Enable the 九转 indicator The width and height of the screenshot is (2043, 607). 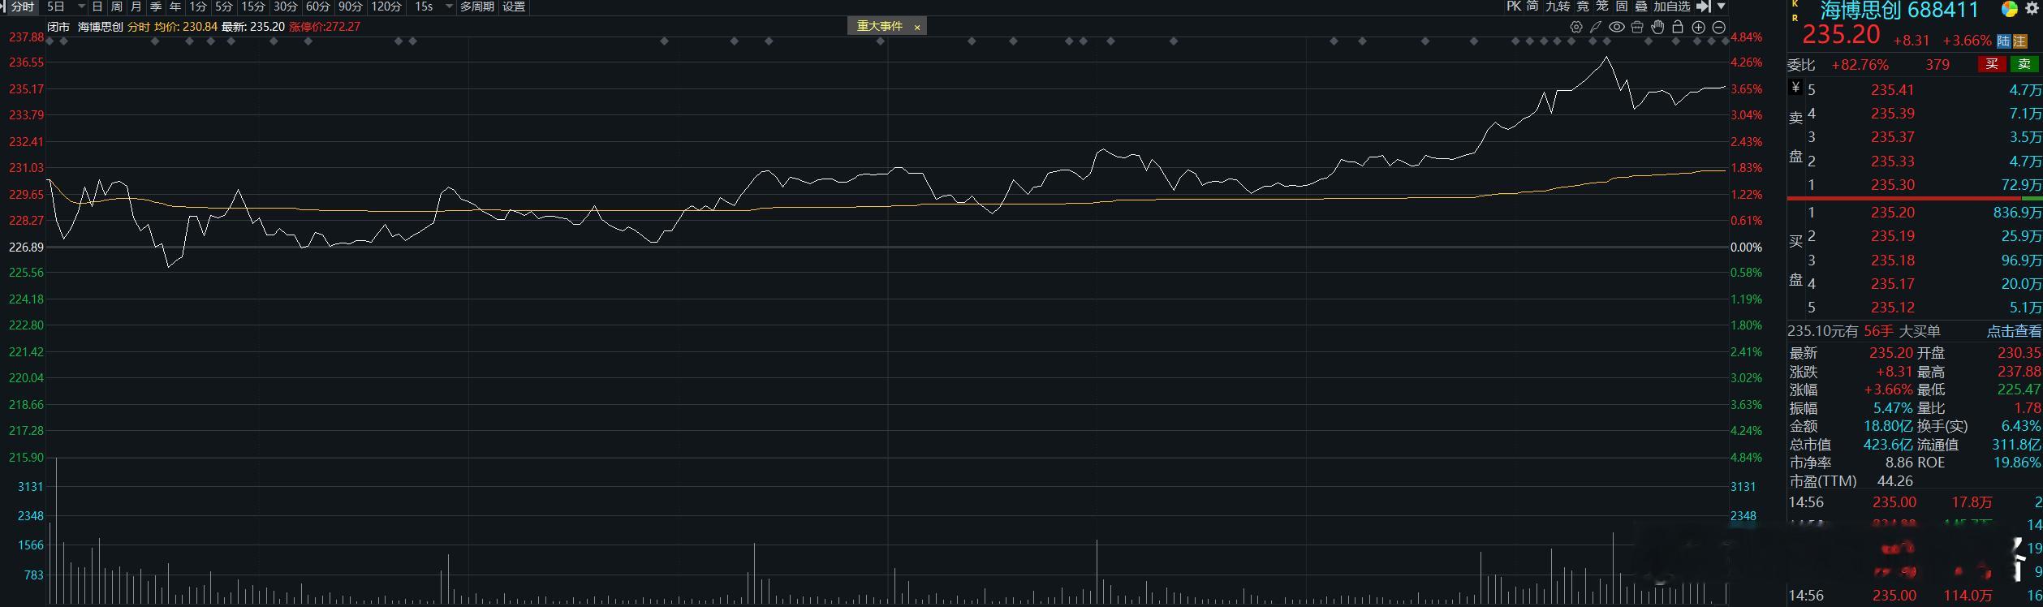1558,6
